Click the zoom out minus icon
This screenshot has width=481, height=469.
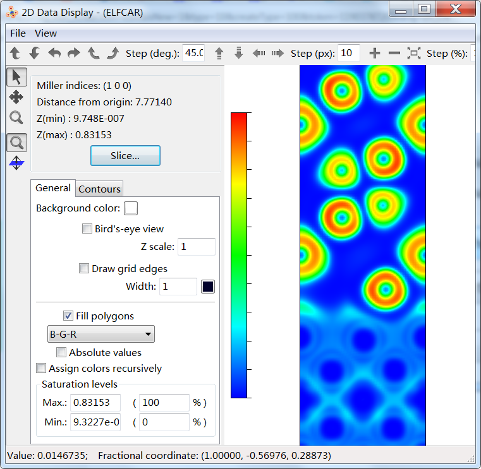point(394,53)
